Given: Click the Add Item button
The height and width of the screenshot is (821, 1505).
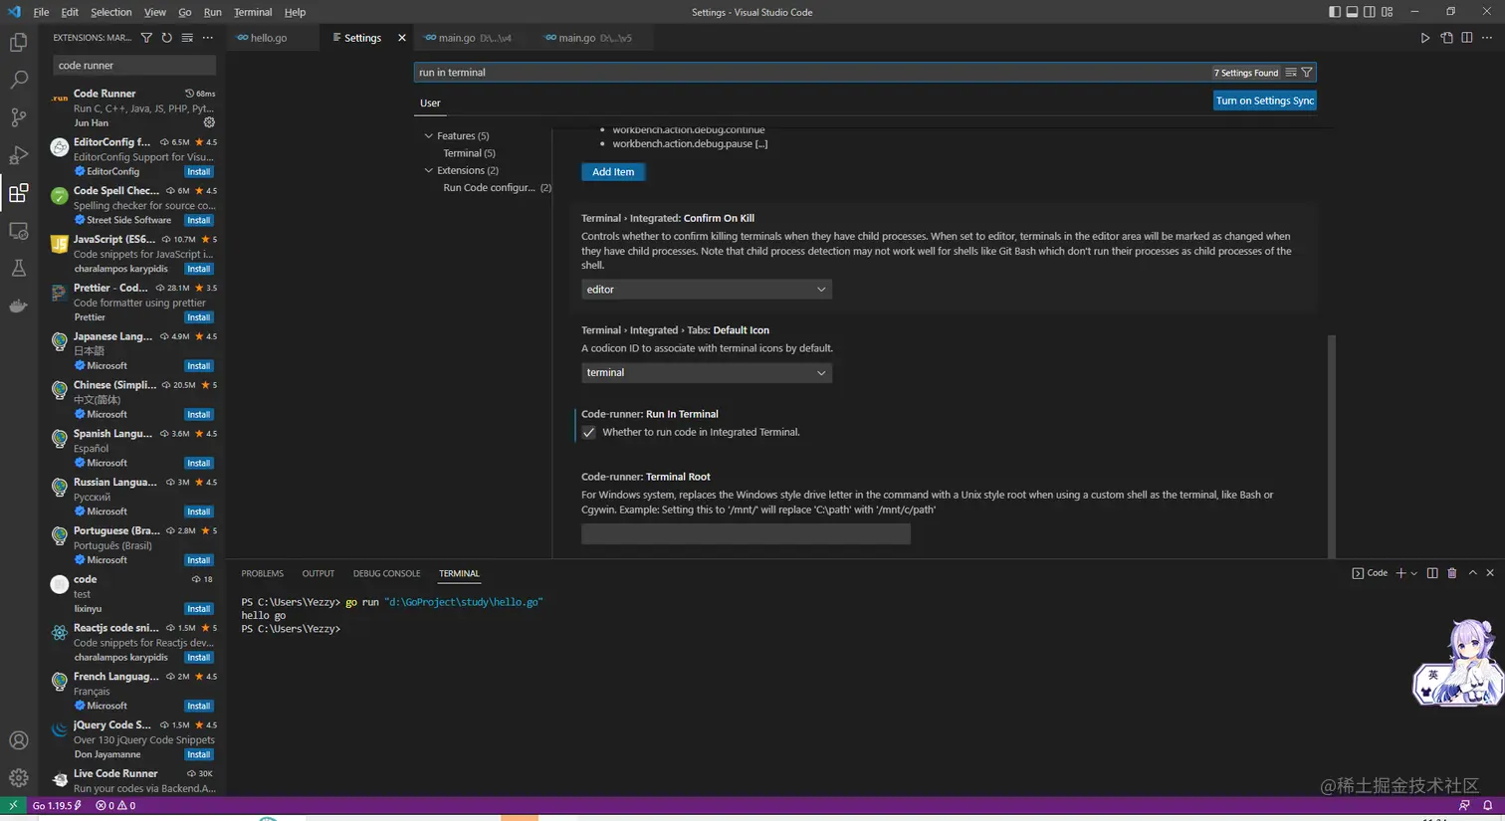Looking at the screenshot, I should [x=613, y=172].
